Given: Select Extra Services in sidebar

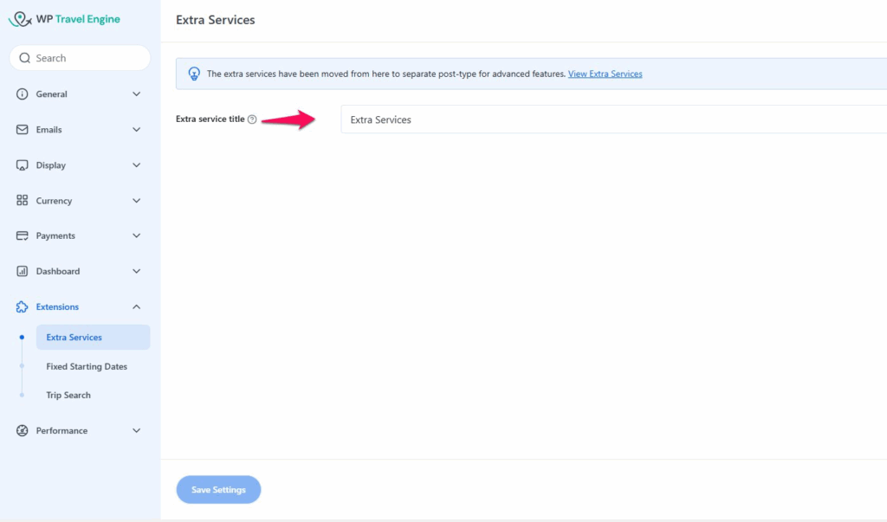Looking at the screenshot, I should point(74,338).
